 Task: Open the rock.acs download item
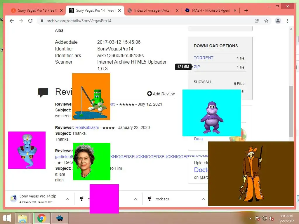pyautogui.click(x=162, y=199)
